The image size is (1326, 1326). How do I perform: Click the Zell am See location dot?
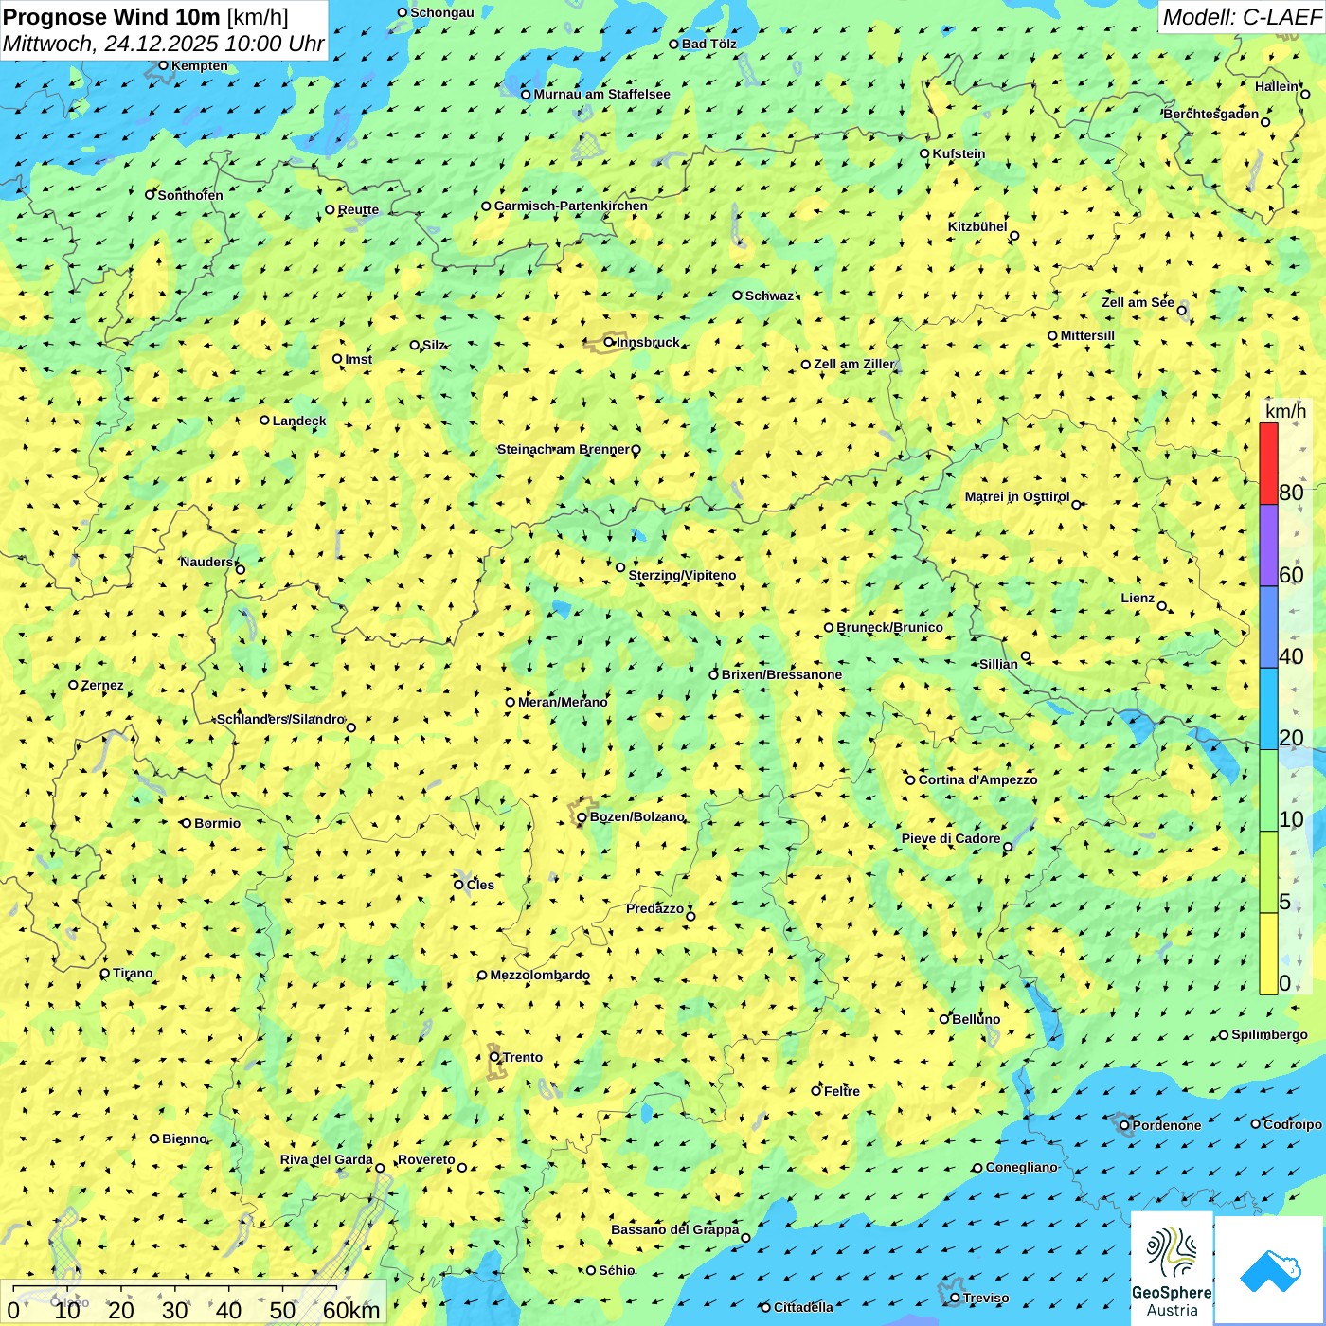1181,311
